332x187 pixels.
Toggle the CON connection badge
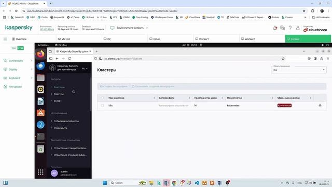tap(21, 48)
